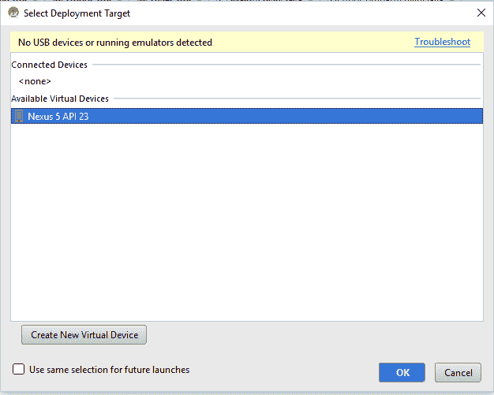This screenshot has height=395, width=494.
Task: Click the blank yellow banner area left of Troubleshoot
Action: click(x=316, y=43)
